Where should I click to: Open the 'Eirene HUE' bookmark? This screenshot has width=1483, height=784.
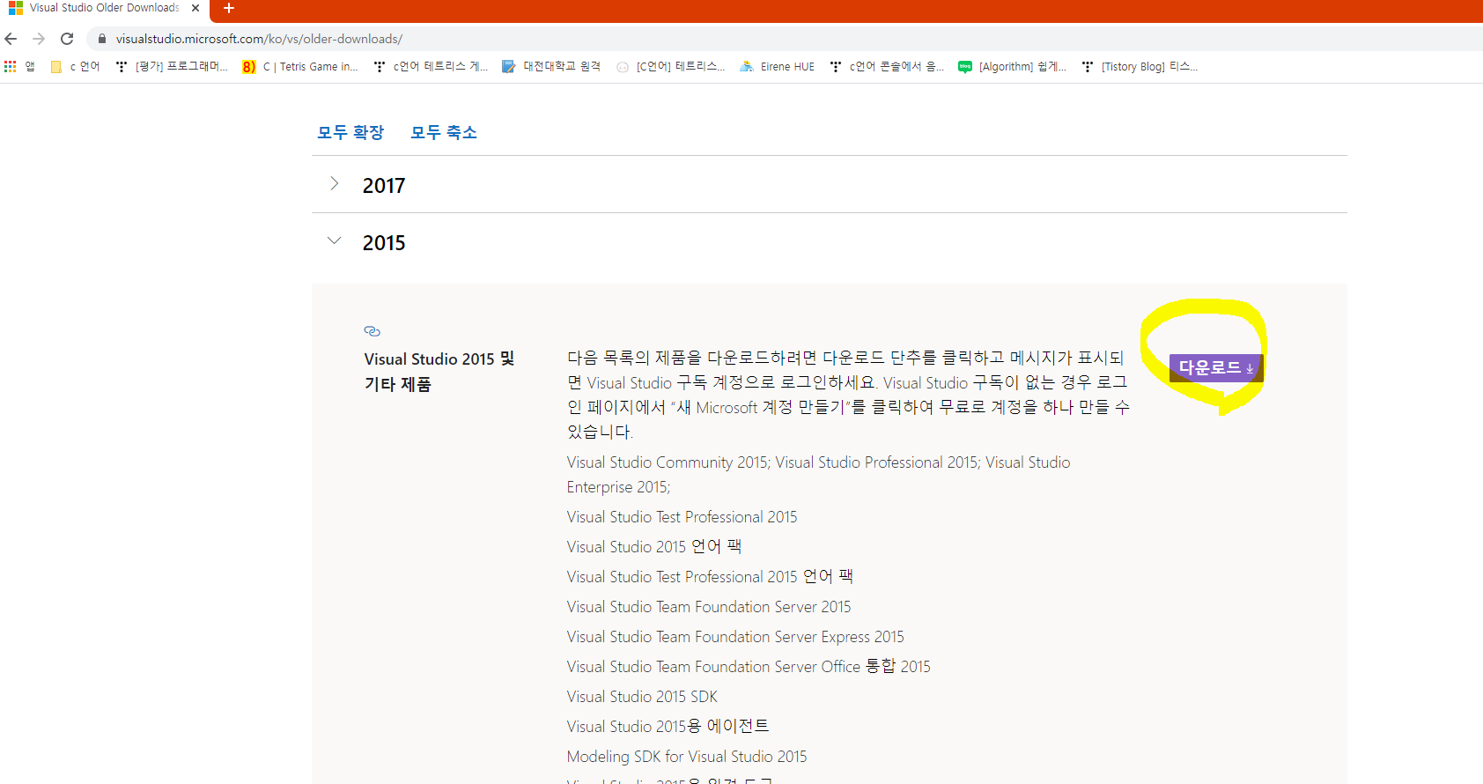[778, 66]
